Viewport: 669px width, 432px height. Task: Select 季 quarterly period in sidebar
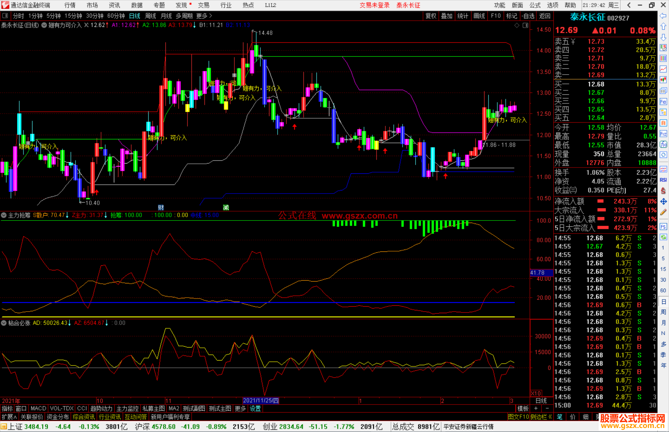[x=663, y=355]
